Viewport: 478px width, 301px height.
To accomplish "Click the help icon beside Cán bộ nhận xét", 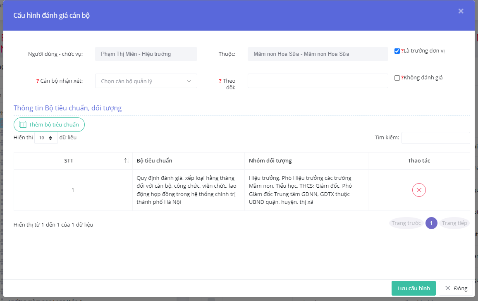I will coord(38,81).
